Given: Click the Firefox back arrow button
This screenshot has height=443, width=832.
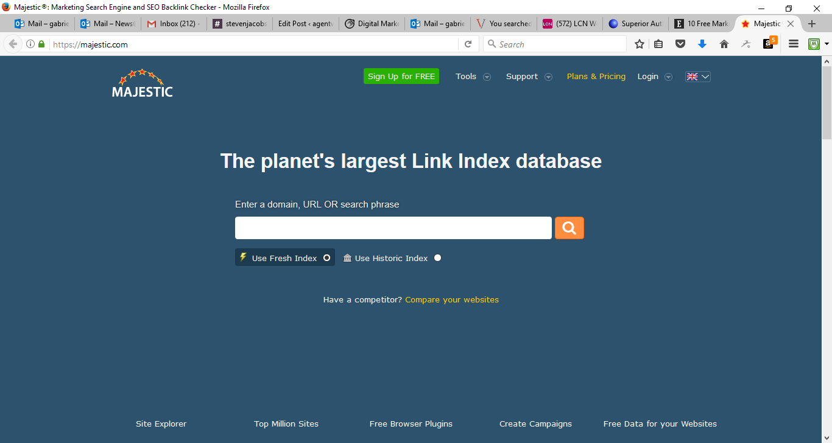Looking at the screenshot, I should click(x=13, y=44).
